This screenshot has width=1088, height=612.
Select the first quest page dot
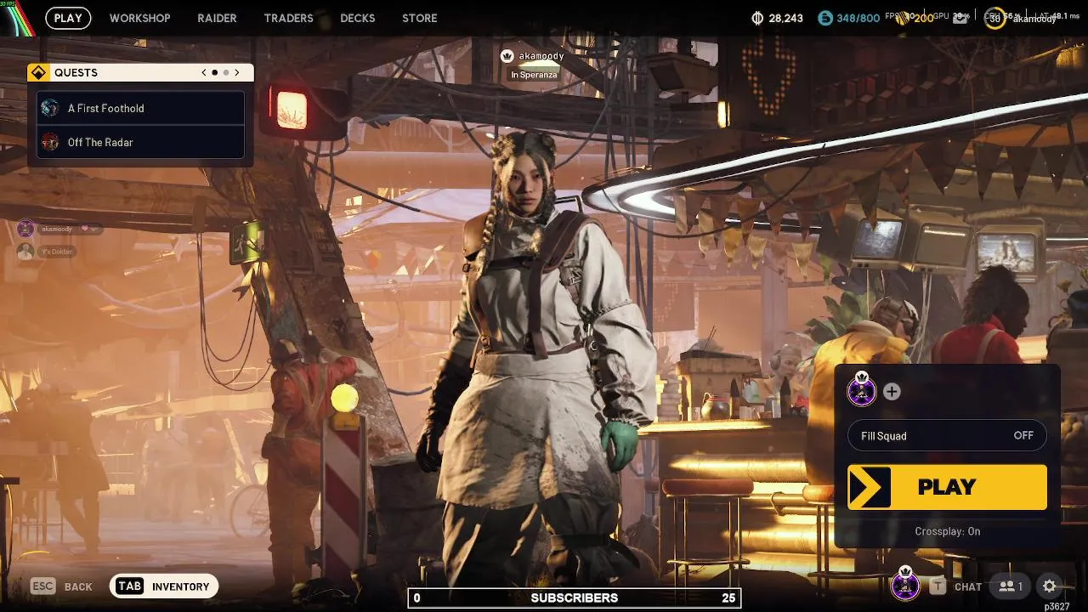coord(214,73)
